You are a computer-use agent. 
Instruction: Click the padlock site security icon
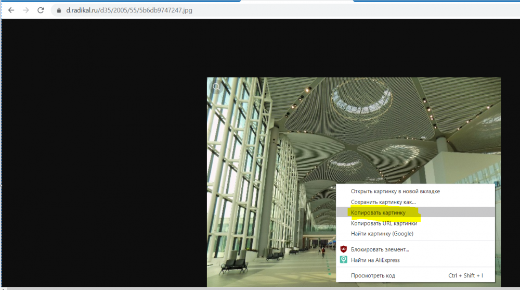[x=59, y=10]
